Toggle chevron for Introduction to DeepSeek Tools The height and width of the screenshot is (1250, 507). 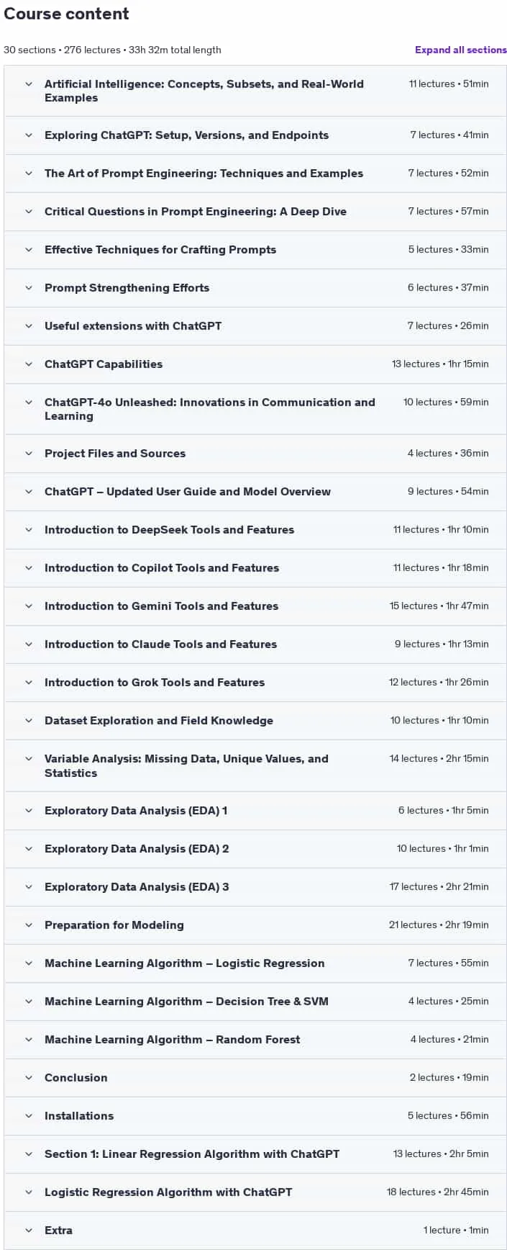pos(29,530)
